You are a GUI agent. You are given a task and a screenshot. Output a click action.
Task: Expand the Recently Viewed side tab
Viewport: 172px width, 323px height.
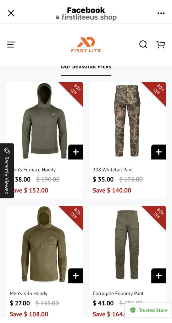point(7,171)
